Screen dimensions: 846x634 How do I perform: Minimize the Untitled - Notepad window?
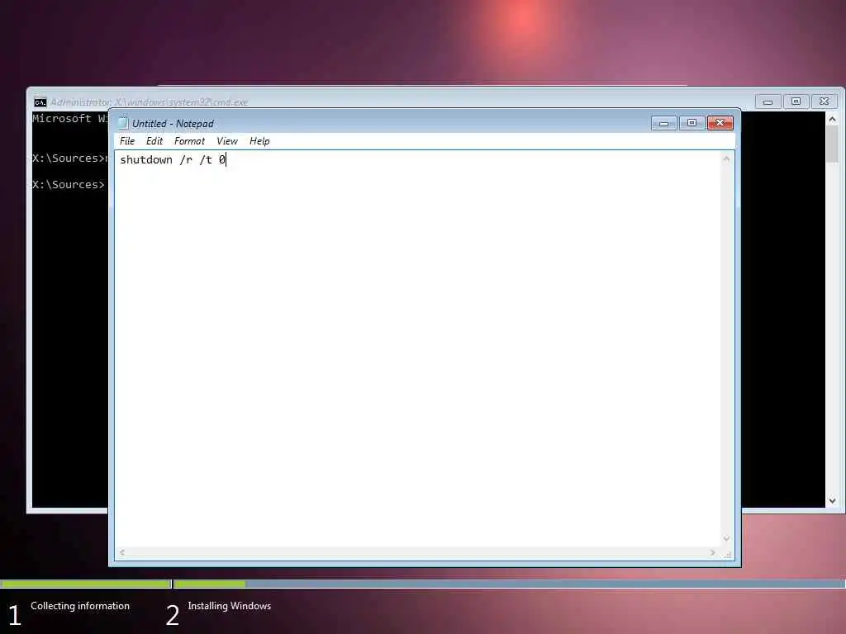tap(663, 124)
